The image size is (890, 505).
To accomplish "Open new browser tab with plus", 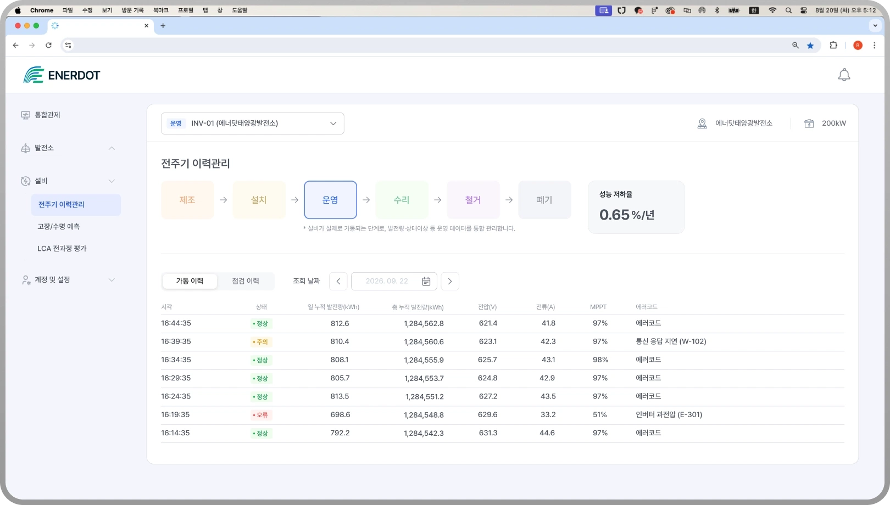I will [x=163, y=26].
